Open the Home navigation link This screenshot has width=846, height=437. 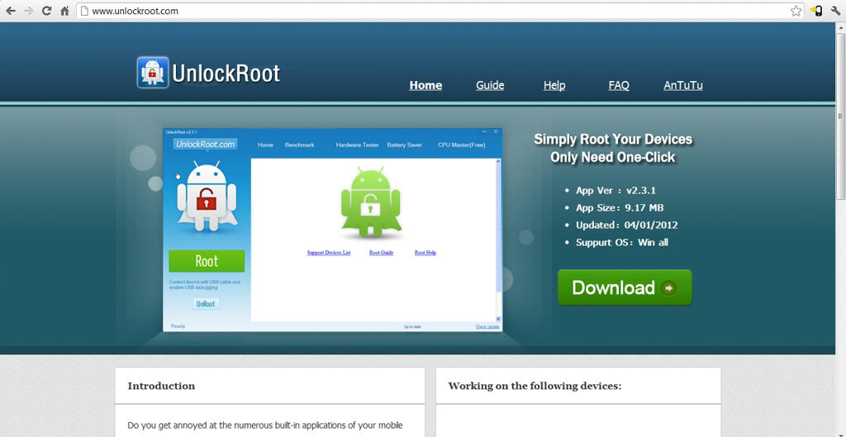tap(425, 85)
